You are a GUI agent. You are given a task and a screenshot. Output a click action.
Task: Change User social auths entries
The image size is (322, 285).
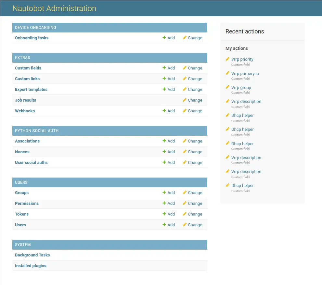tap(192, 162)
